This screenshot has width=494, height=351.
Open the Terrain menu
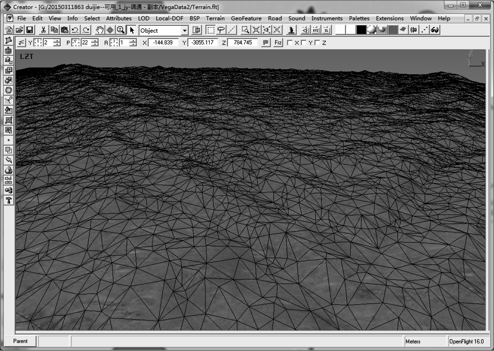click(215, 18)
